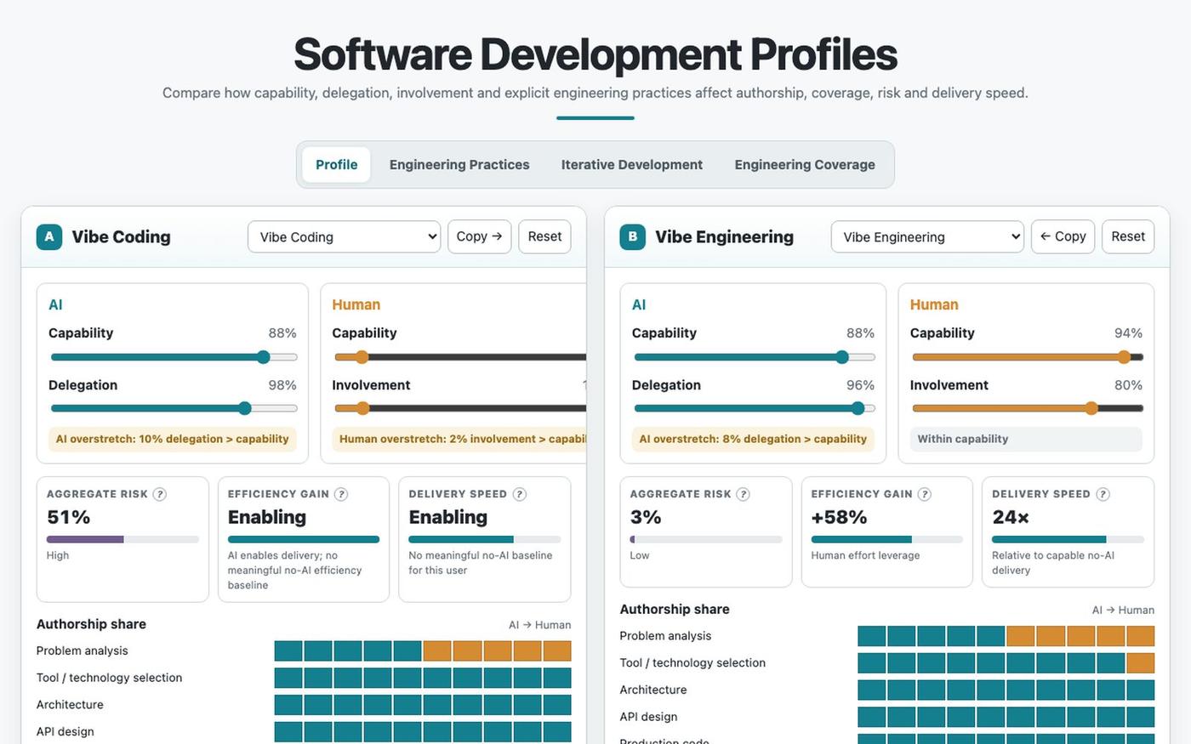Click Problem analysis row label in panel B
Viewport: 1191px width, 744px height.
click(x=665, y=636)
